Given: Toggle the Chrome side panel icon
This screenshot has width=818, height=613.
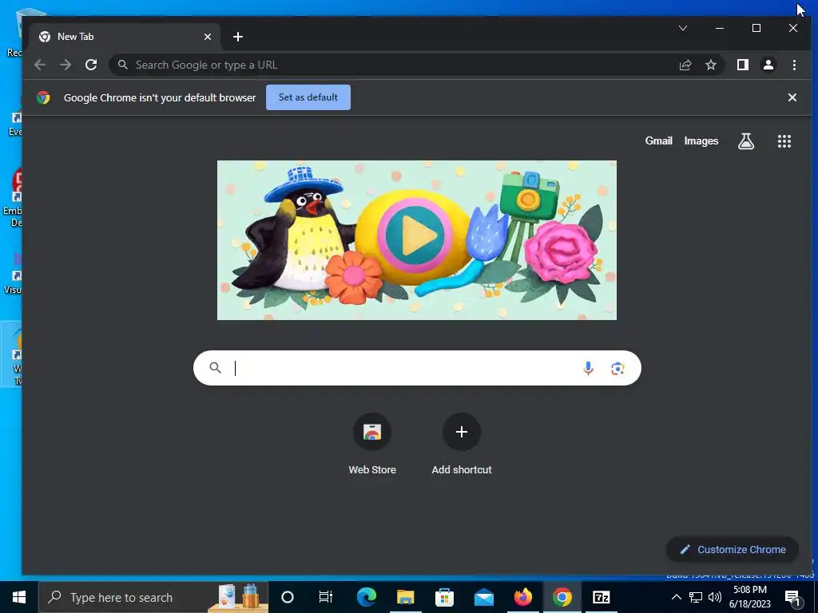Looking at the screenshot, I should [742, 65].
